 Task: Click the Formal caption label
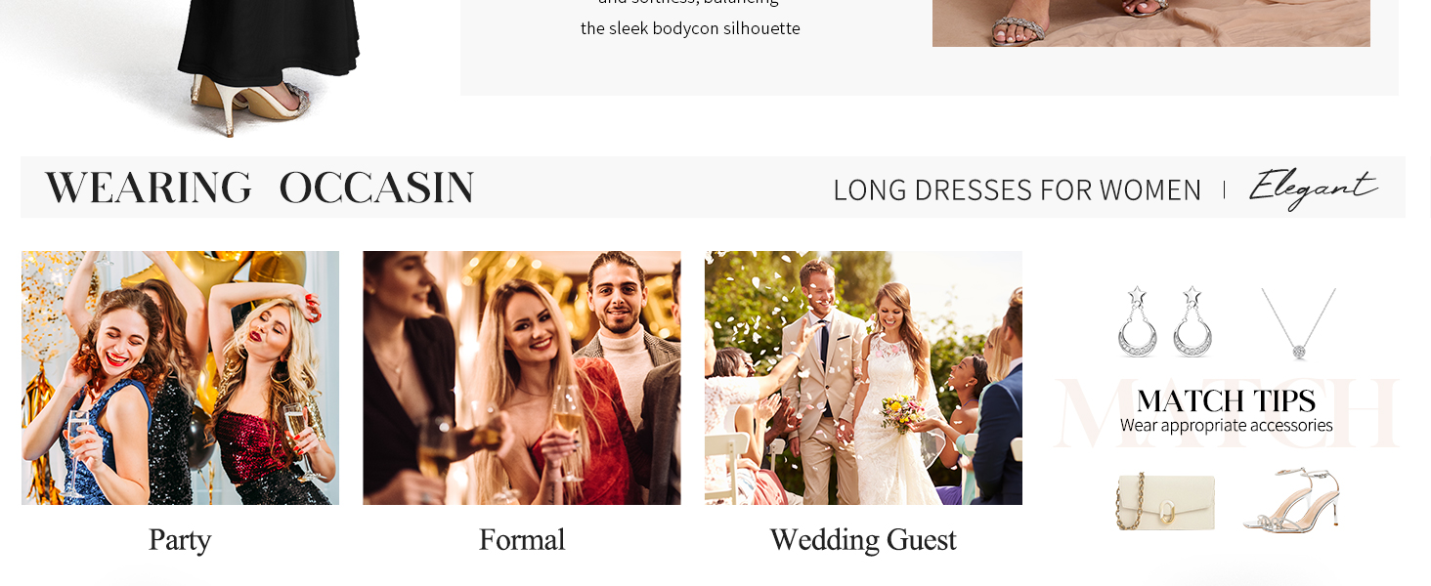pyautogui.click(x=522, y=540)
